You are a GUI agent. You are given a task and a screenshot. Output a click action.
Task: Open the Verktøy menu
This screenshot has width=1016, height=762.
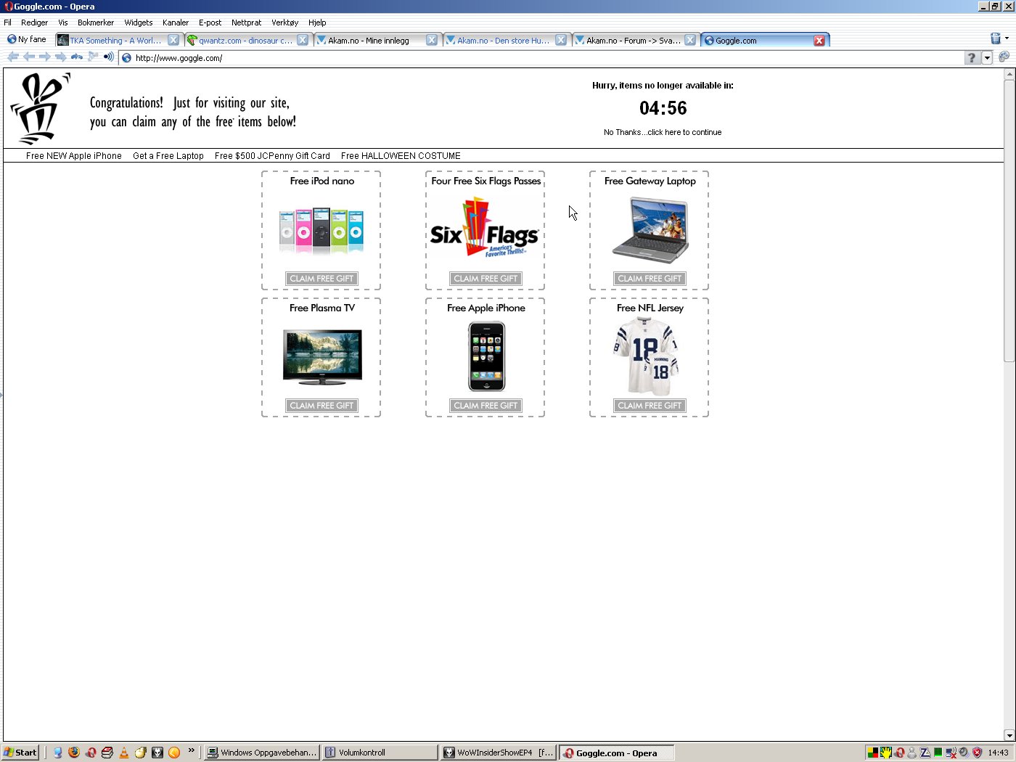(285, 22)
